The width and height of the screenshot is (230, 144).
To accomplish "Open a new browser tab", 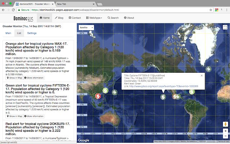I will coord(100,4).
